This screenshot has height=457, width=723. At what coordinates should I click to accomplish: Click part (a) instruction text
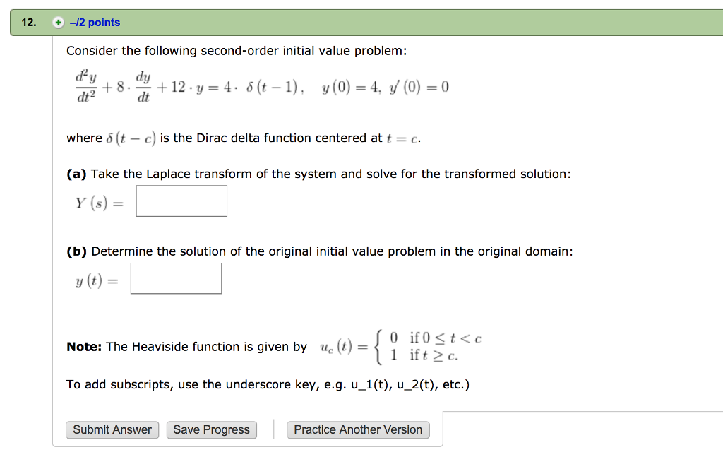point(318,174)
